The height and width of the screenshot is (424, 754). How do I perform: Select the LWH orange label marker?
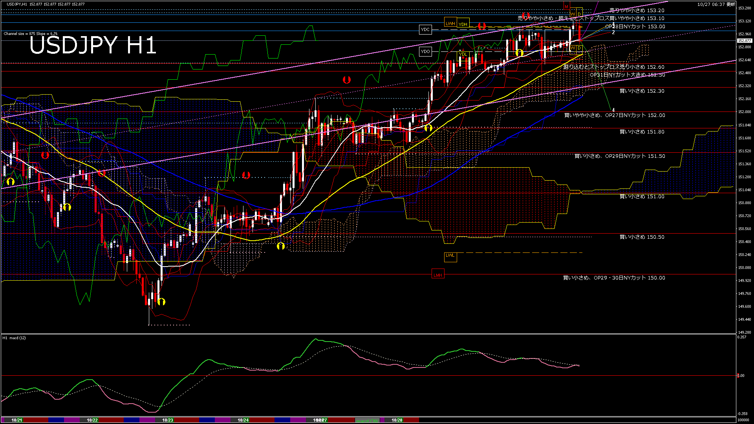coord(450,24)
